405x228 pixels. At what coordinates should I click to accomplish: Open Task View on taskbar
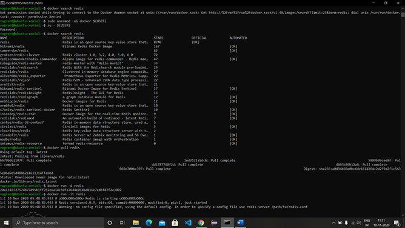122,223
